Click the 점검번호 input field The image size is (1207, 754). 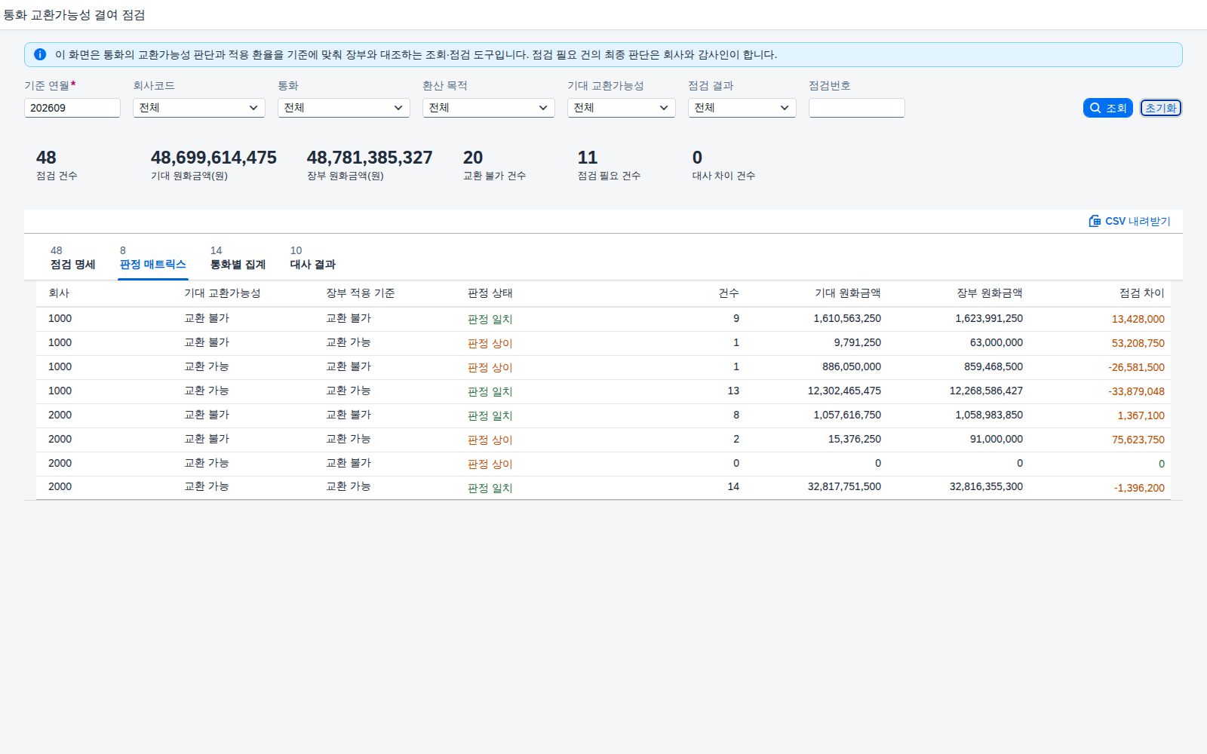pyautogui.click(x=857, y=108)
